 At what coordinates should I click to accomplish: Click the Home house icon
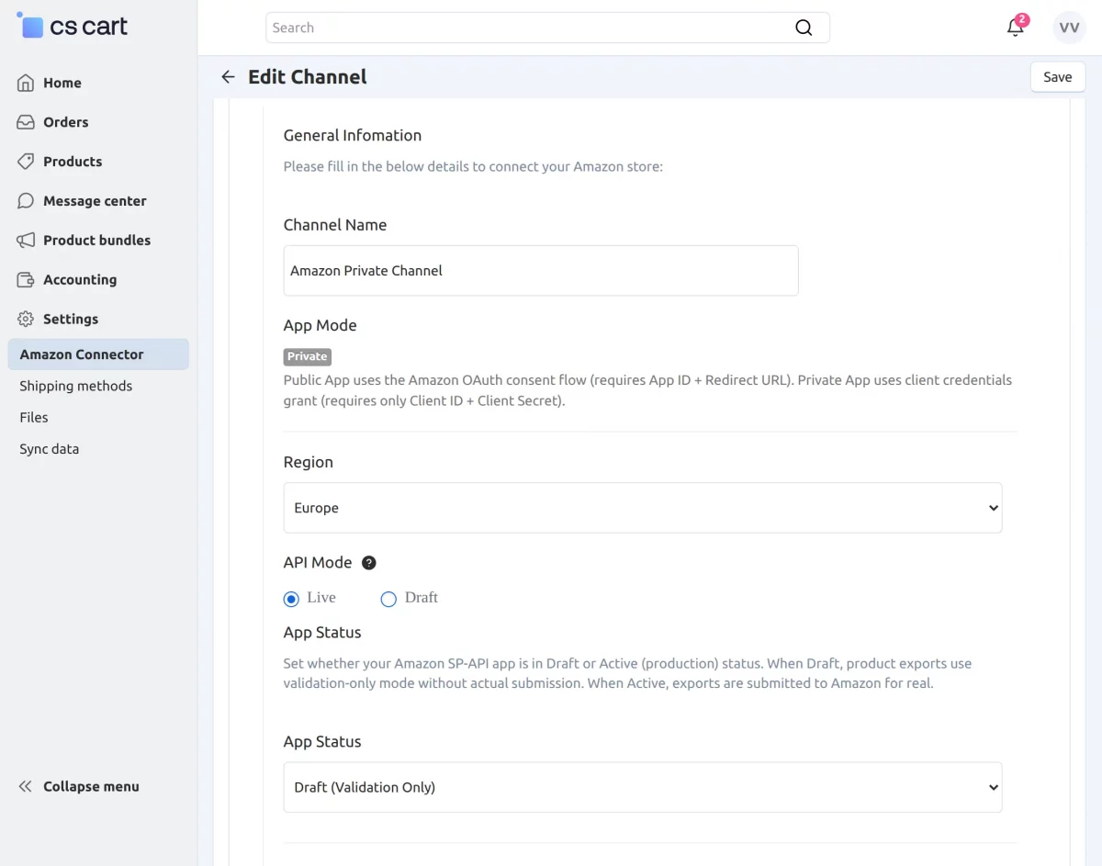coord(26,83)
